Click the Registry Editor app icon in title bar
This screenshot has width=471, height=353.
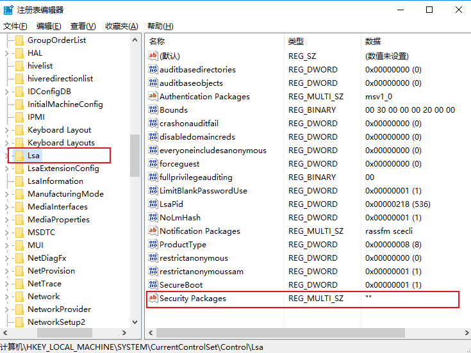[x=8, y=10]
